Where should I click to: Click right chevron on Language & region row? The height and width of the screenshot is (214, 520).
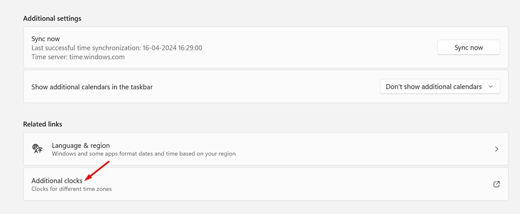coord(497,149)
